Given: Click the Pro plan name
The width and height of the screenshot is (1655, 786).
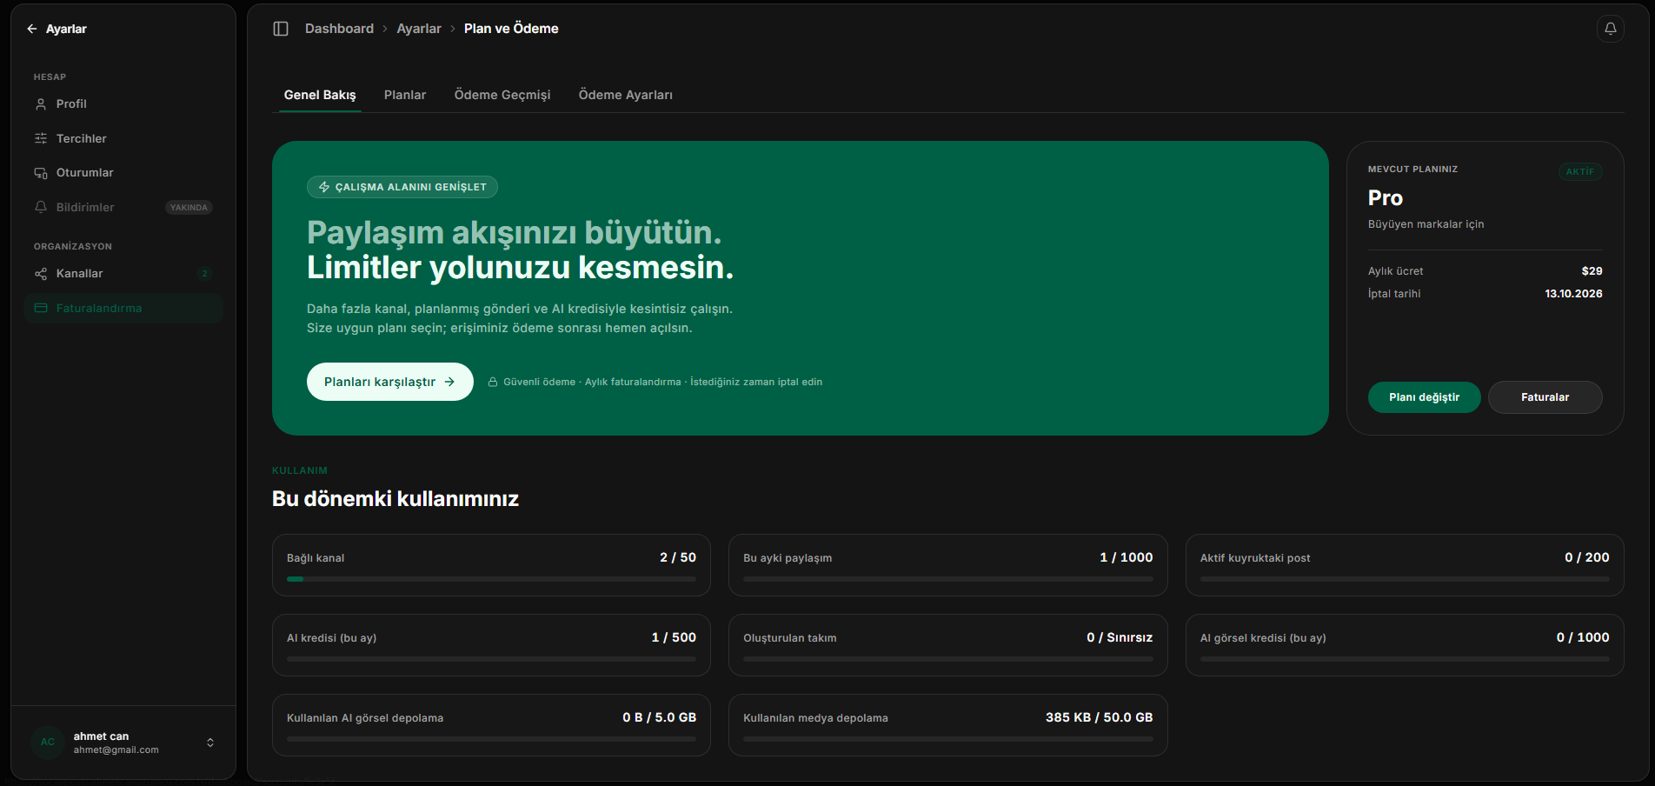Looking at the screenshot, I should point(1385,198).
